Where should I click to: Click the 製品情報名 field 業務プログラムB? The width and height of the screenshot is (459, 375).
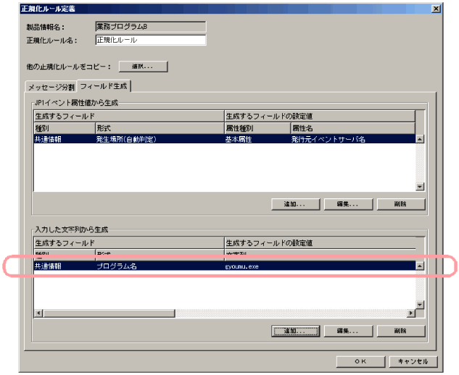[x=151, y=27]
